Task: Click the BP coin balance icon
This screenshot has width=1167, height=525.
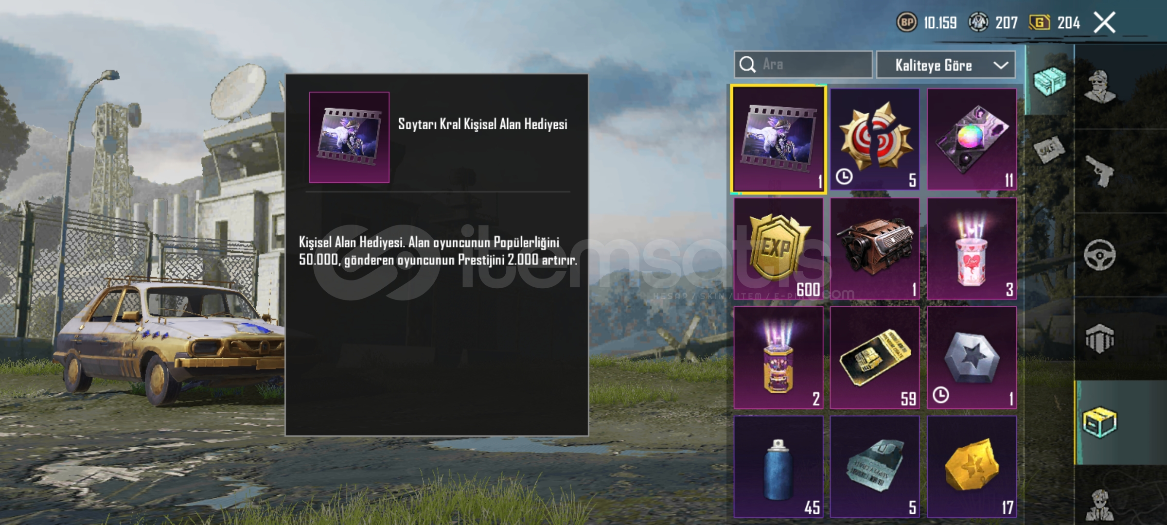Action: 906,22
